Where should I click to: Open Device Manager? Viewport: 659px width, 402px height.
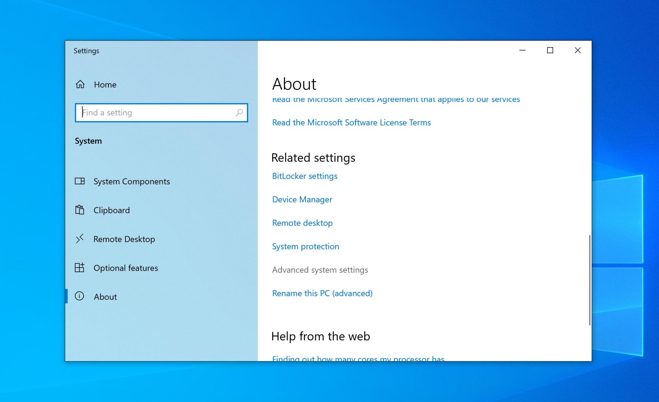click(302, 199)
